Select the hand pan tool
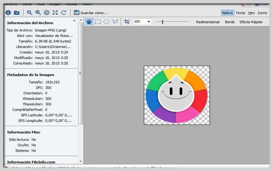 pyautogui.click(x=89, y=22)
